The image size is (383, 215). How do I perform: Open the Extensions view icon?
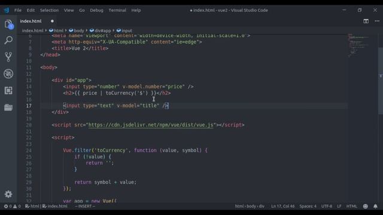(x=8, y=90)
